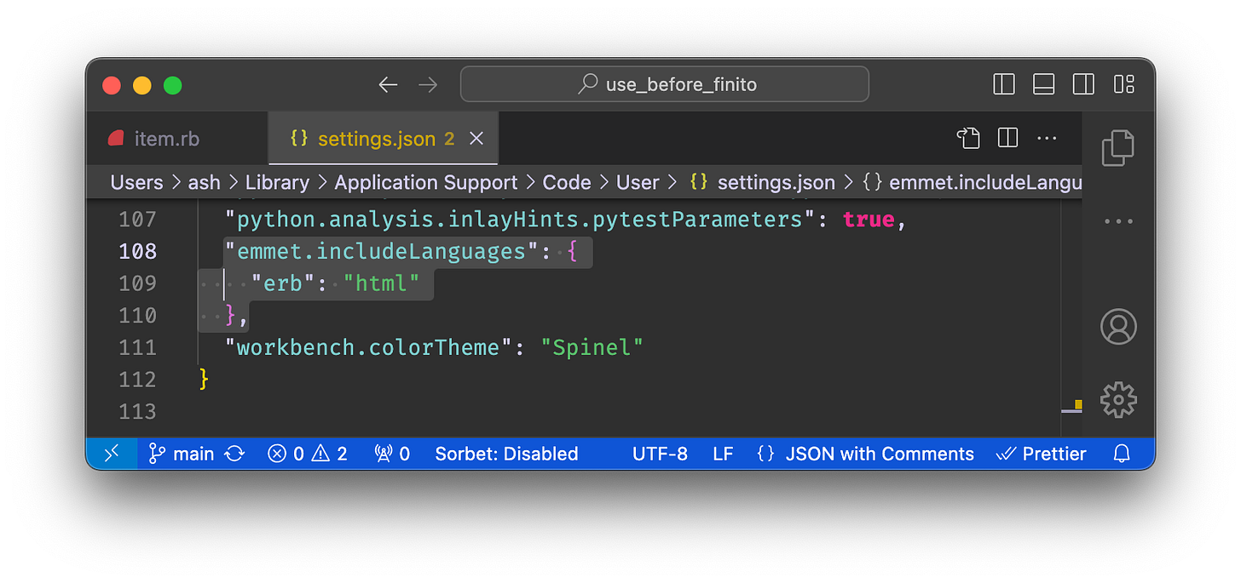Viewport: 1241px width, 583px height.
Task: Open the Customize Layout control
Action: pos(1124,84)
